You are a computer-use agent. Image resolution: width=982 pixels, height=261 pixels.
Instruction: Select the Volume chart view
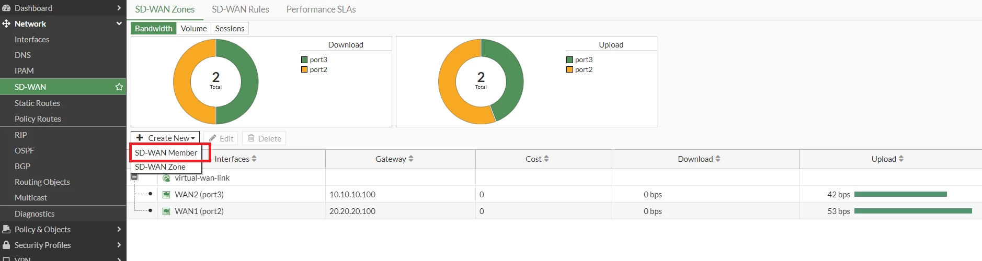point(193,28)
